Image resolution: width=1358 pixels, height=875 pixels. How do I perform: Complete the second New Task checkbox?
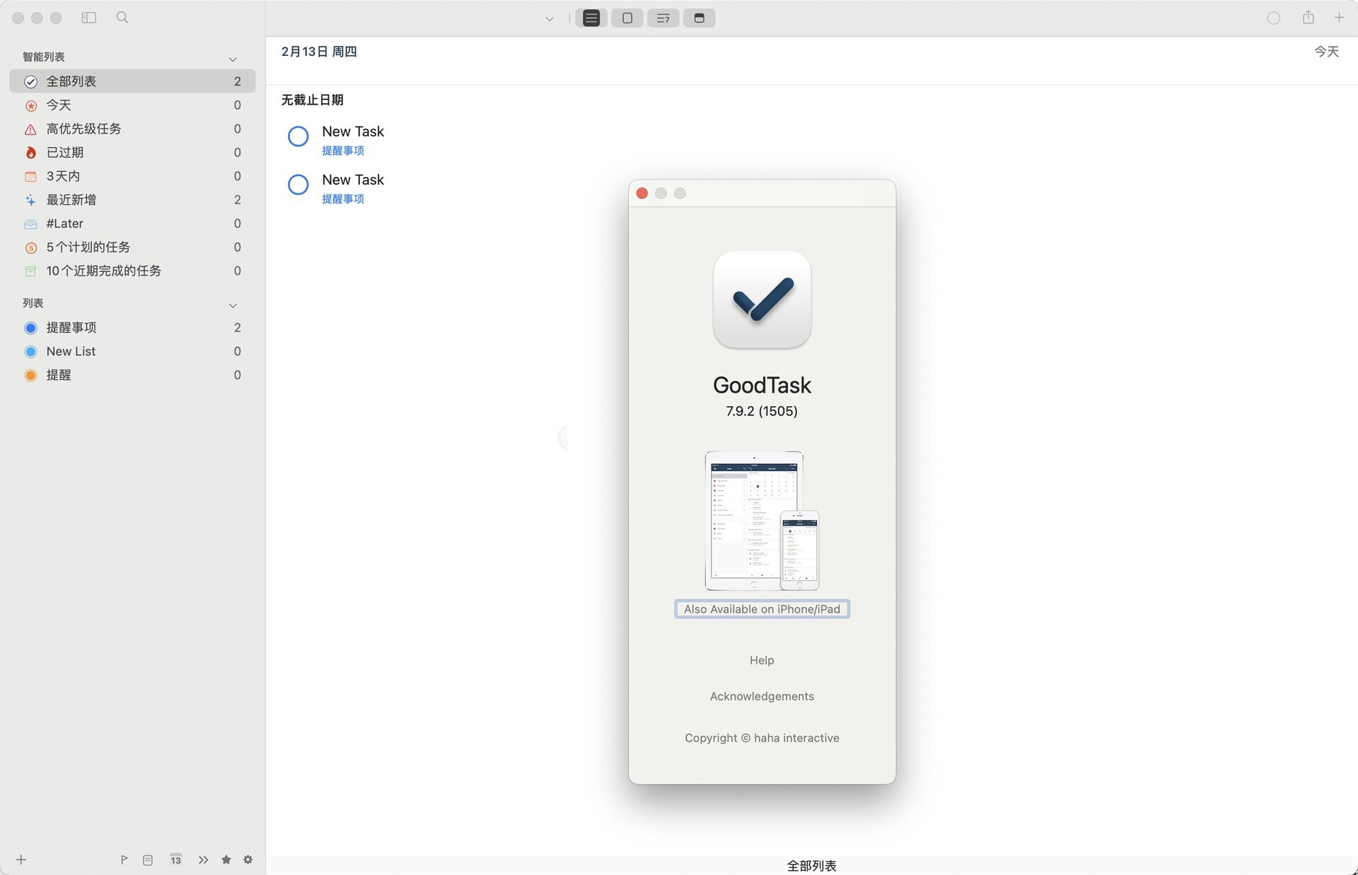298,185
